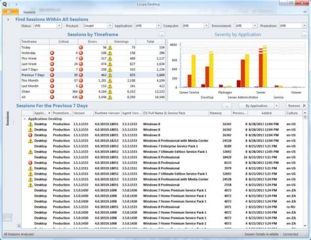Viewport: 311px width, 240px height.
Task: Click the Total column header
Action: [x=150, y=41]
